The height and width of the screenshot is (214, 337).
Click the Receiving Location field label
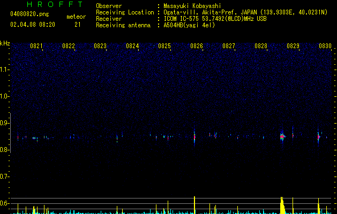click(x=125, y=13)
